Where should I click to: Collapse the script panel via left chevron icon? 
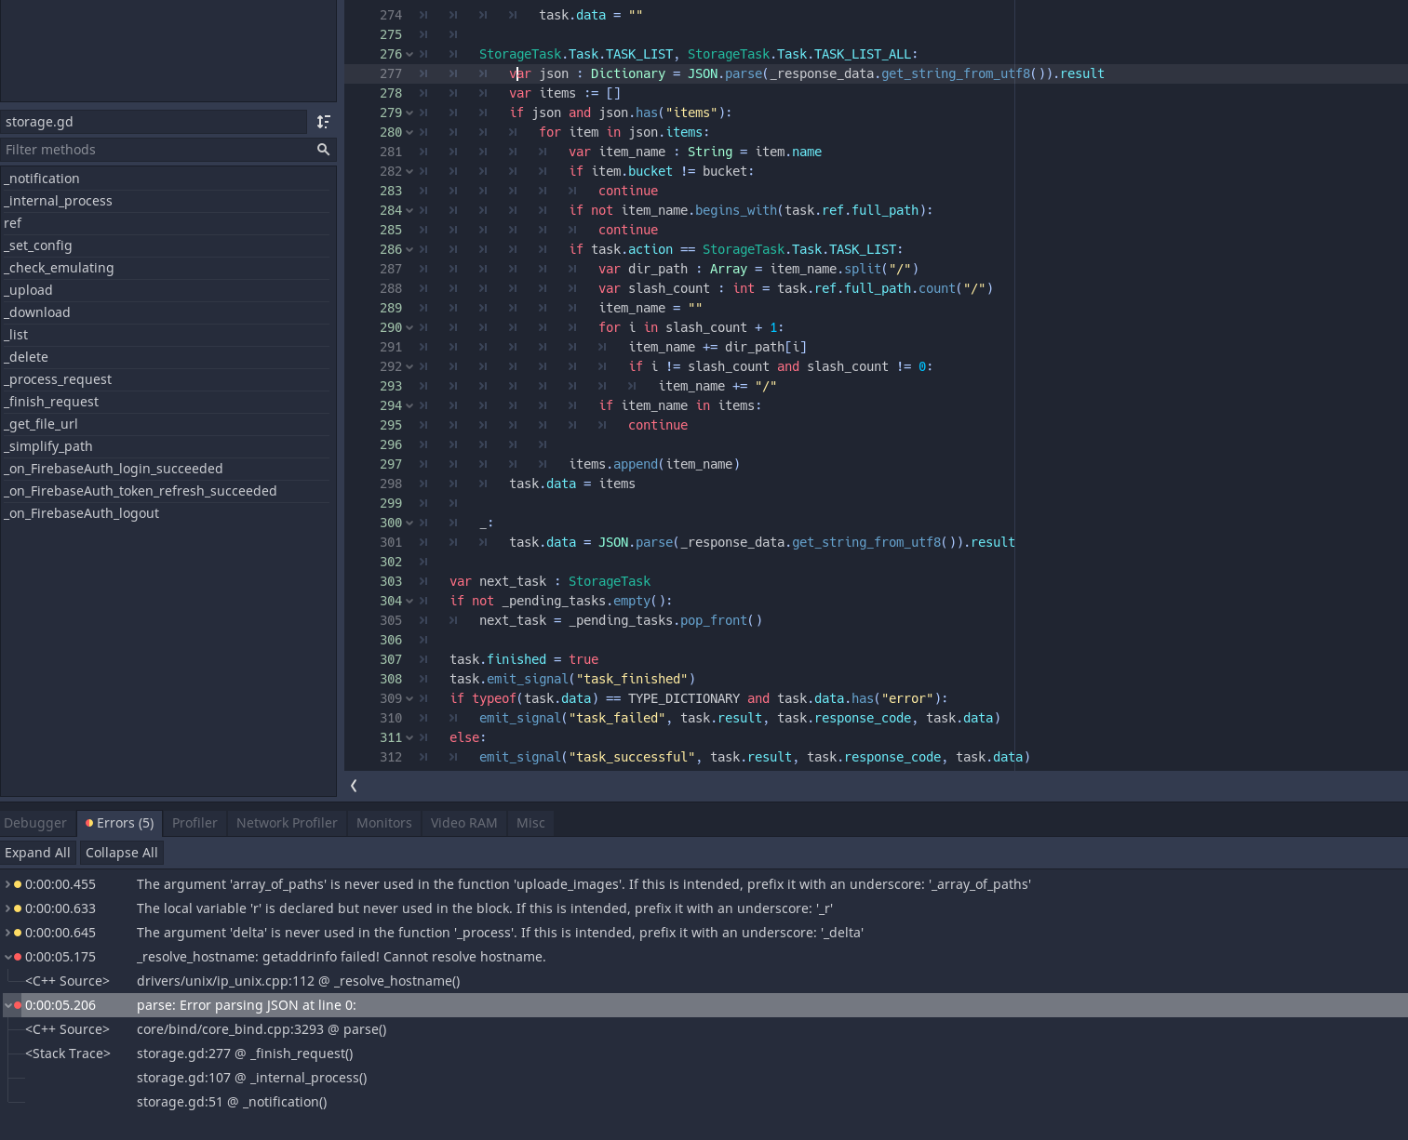353,786
